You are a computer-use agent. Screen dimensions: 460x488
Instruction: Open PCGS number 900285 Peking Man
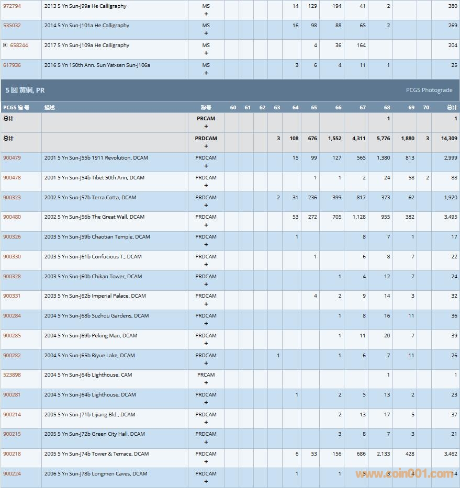point(12,336)
